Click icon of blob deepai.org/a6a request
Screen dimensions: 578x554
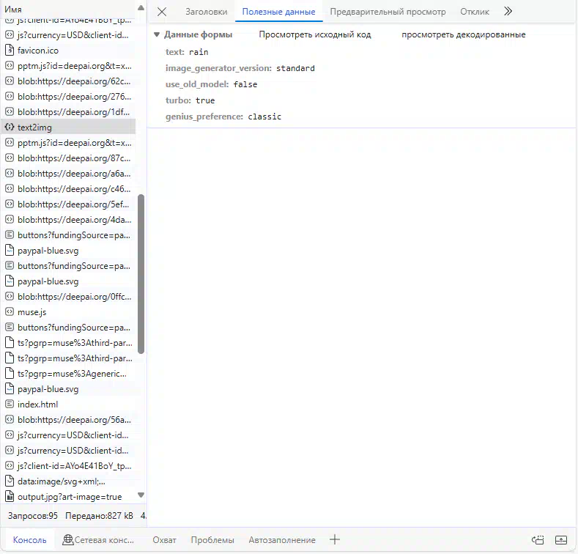click(x=10, y=174)
